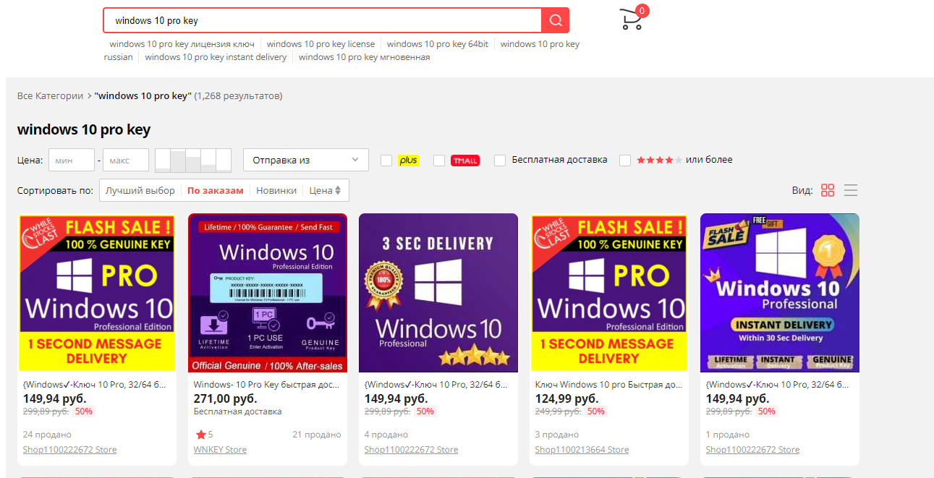Click the price sort arrows icon
This screenshot has width=934, height=478.
pyautogui.click(x=338, y=190)
